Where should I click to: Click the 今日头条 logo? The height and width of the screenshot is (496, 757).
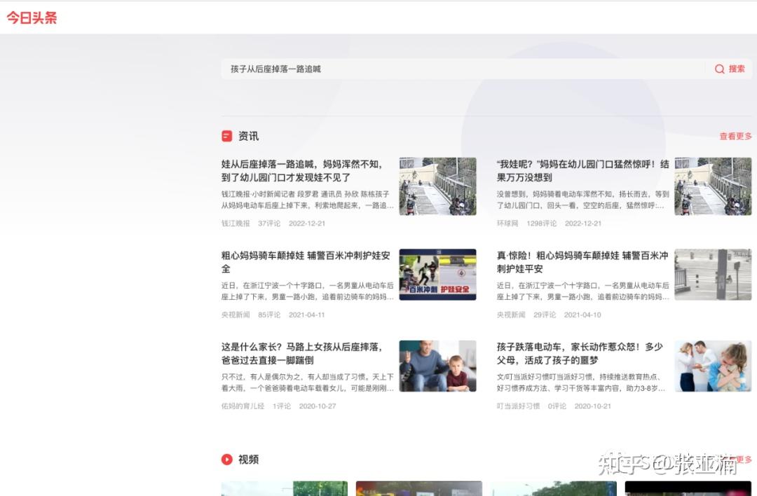click(32, 17)
